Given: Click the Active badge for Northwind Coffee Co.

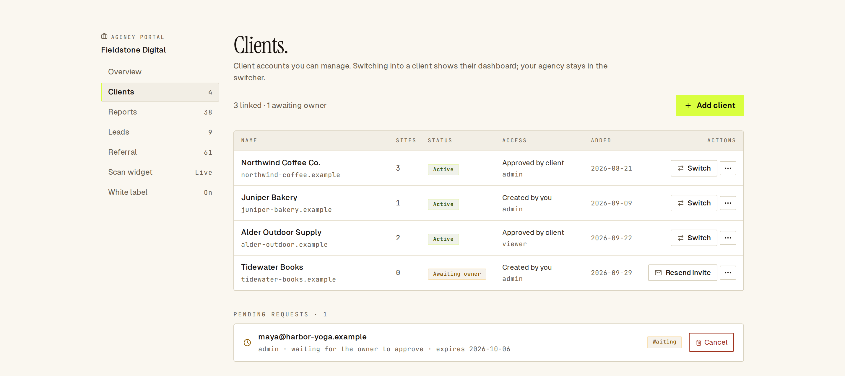Looking at the screenshot, I should tap(443, 169).
